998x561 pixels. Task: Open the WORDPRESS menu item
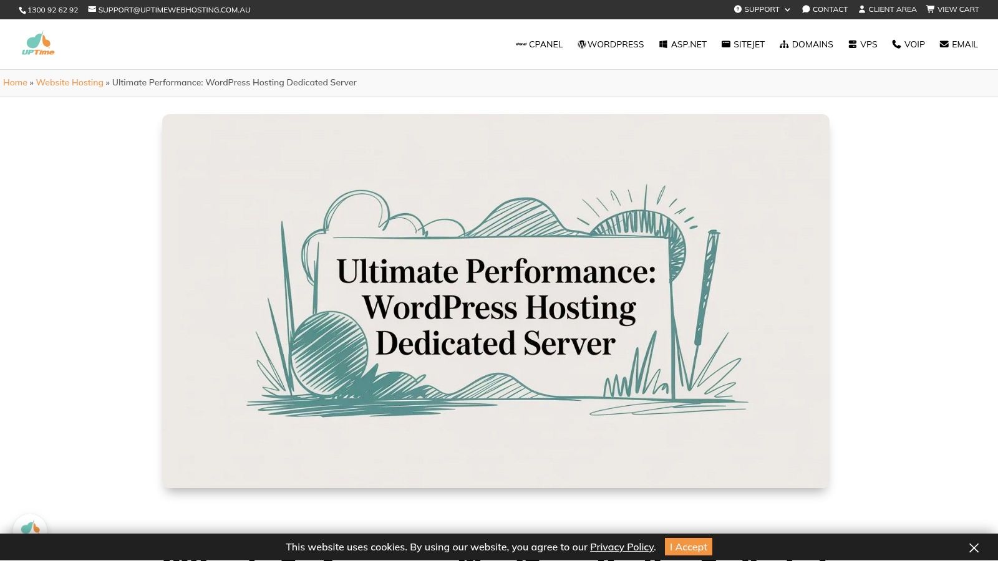[611, 44]
